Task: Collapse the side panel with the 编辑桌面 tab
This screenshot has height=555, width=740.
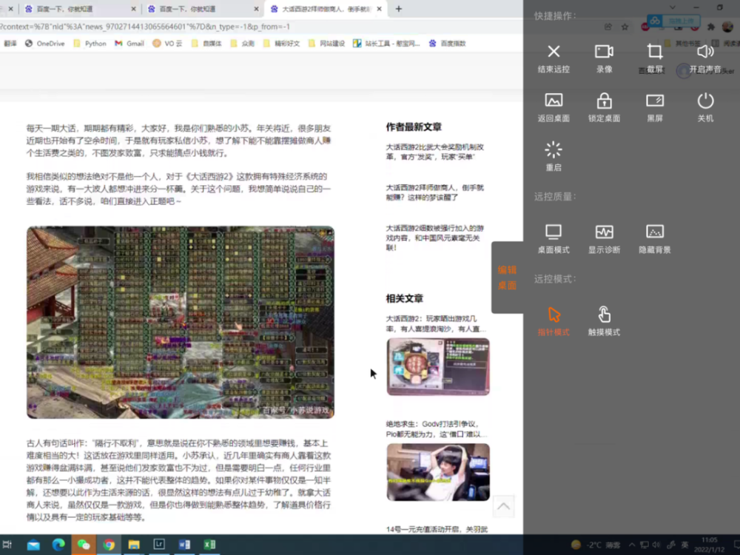Action: pos(508,277)
